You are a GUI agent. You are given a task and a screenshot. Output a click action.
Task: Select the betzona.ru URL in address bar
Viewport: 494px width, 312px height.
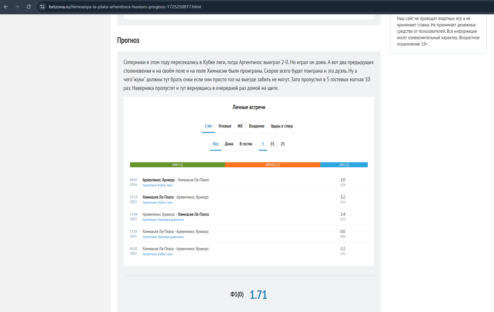(x=125, y=7)
